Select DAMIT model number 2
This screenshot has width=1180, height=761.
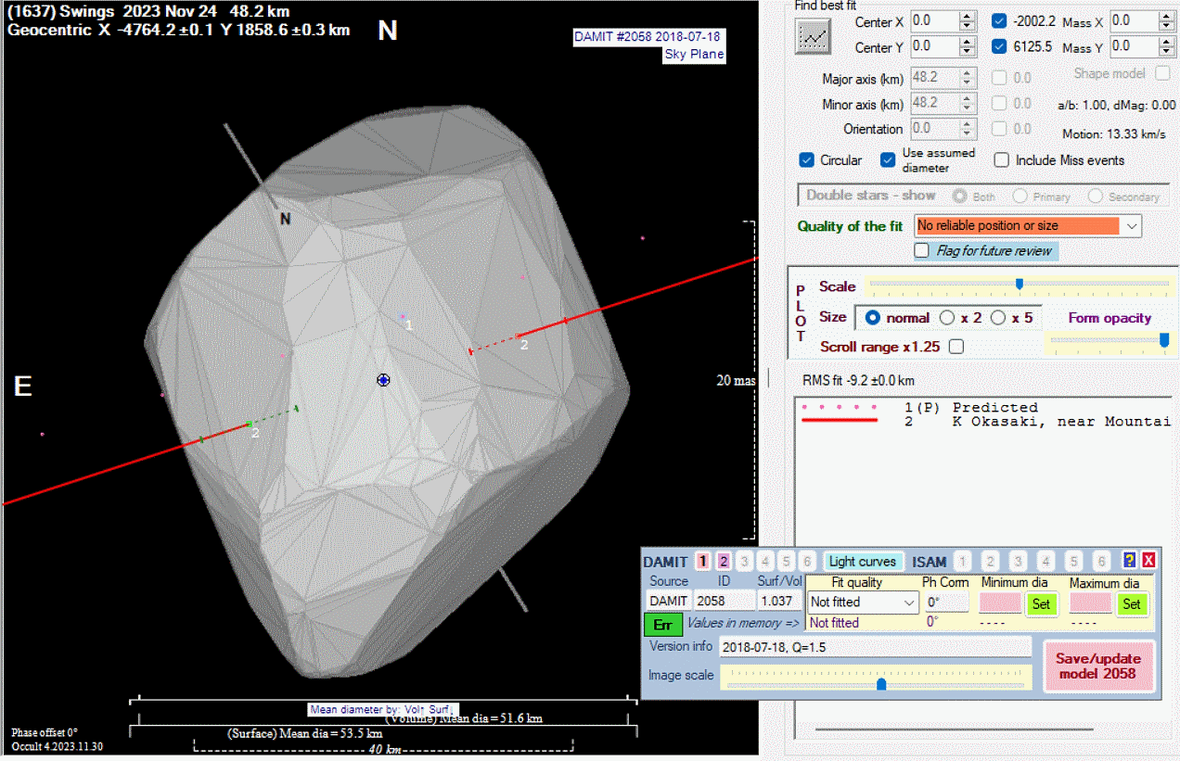[724, 561]
